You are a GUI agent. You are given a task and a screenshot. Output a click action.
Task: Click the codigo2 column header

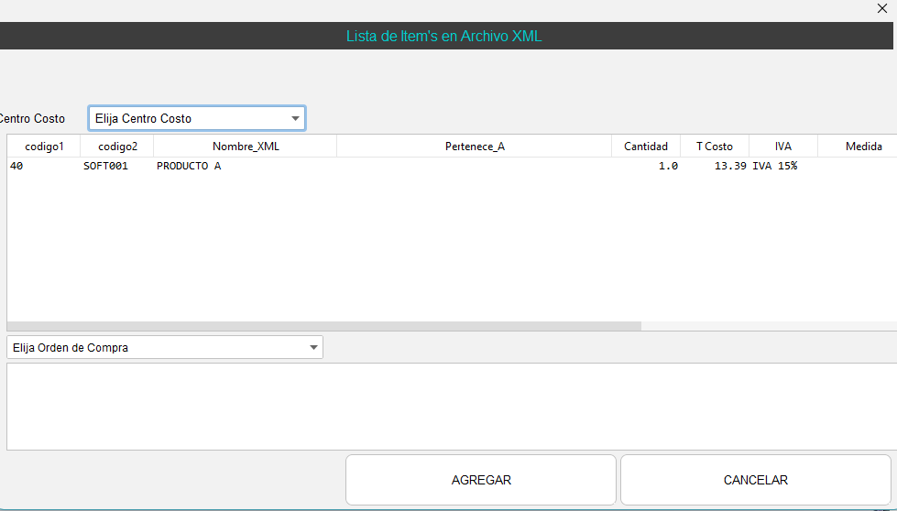[117, 147]
